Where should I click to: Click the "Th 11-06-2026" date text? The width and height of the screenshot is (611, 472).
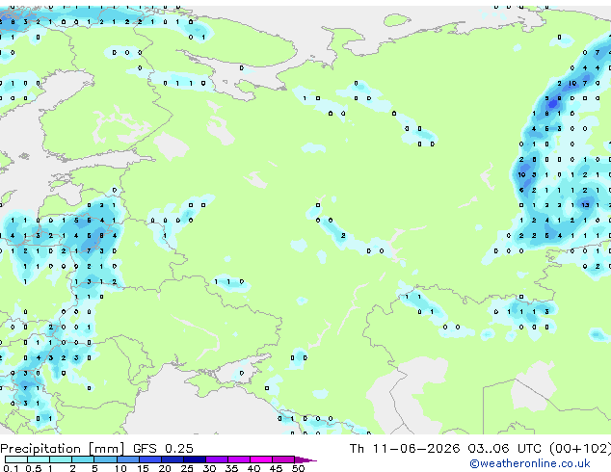[405, 449]
